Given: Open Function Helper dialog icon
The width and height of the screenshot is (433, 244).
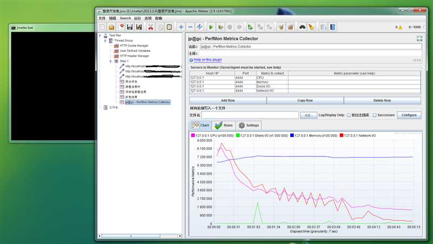Looking at the screenshot, I should (x=323, y=27).
